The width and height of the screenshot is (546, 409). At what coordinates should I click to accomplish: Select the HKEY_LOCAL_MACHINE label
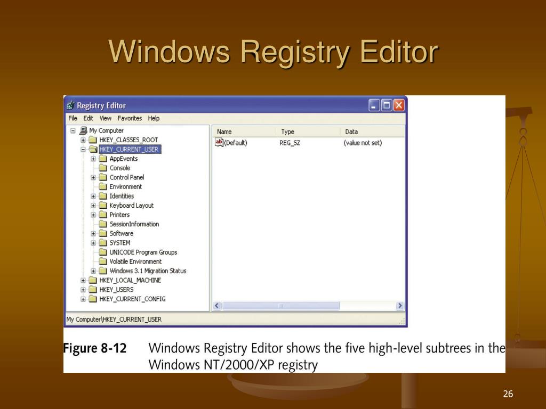130,280
